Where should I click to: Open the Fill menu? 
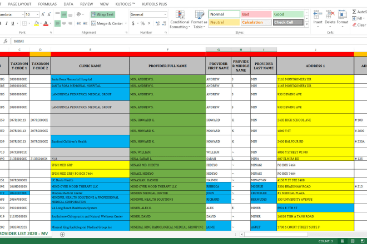359,18
